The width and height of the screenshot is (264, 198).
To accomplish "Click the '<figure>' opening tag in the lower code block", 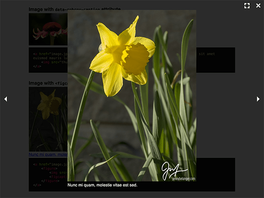I will click(x=49, y=169).
